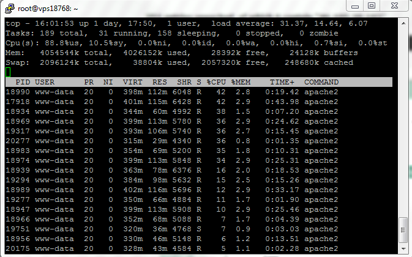This screenshot has width=412, height=257.
Task: Click PID 18974 in the process list
Action: (x=18, y=161)
